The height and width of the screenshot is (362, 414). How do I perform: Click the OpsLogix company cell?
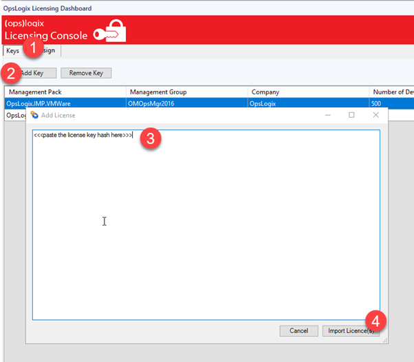pos(308,103)
